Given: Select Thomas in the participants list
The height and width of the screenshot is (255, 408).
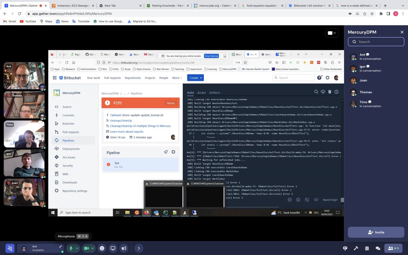Looking at the screenshot, I should pos(365,92).
